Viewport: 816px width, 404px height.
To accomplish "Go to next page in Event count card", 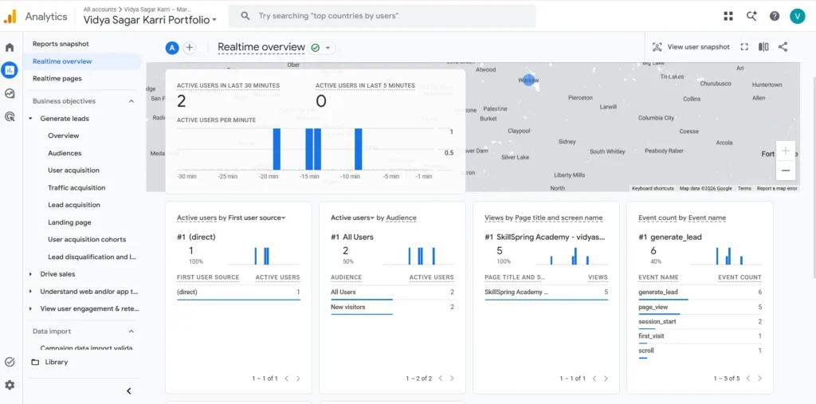I will (x=759, y=379).
